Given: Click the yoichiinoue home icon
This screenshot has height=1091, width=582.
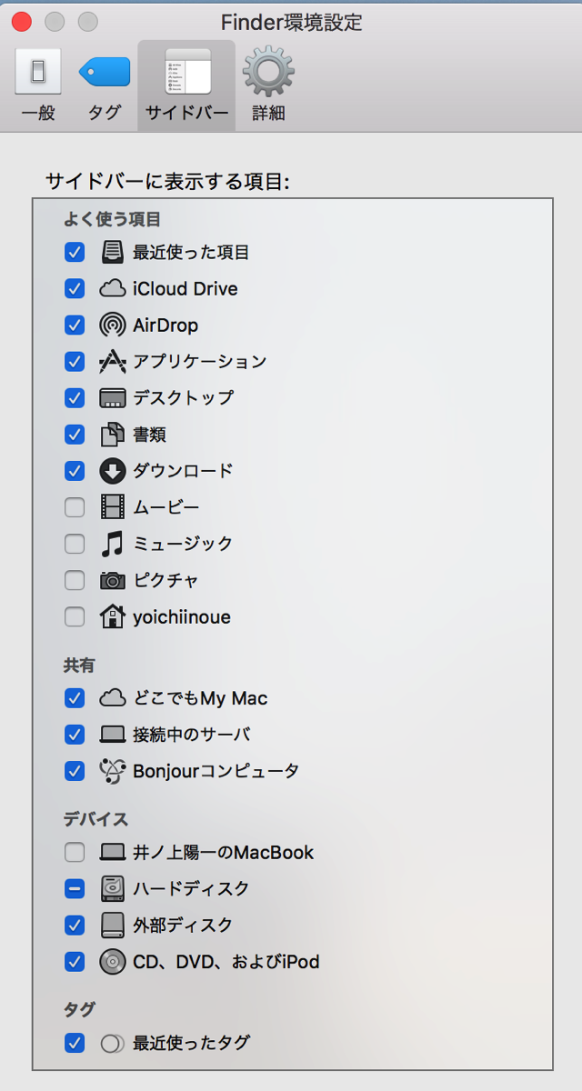Looking at the screenshot, I should [112, 616].
